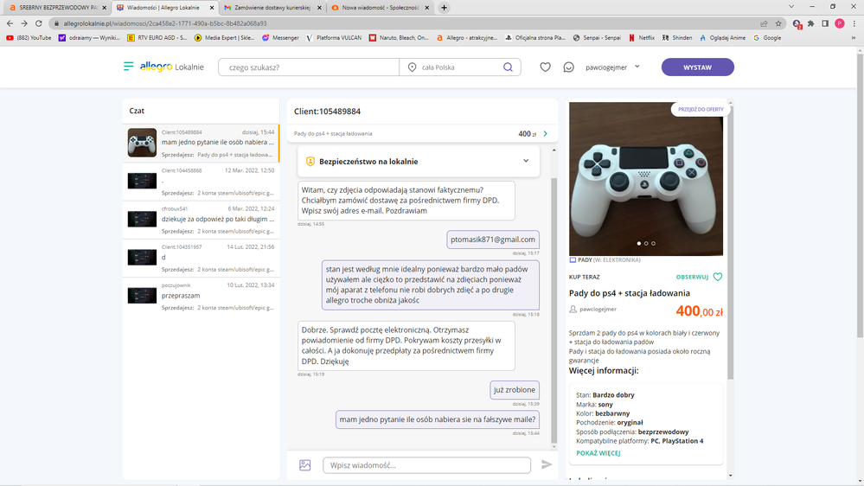The width and height of the screenshot is (864, 486).
Task: Click the WYSTAW button
Action: click(x=698, y=67)
